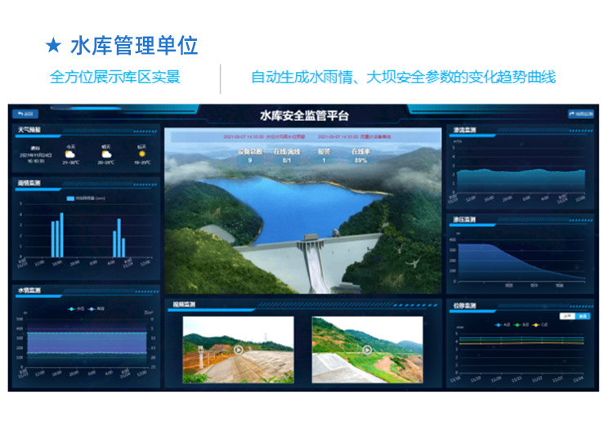Click the seepage flow area chart
The image size is (613, 424).
521,181
